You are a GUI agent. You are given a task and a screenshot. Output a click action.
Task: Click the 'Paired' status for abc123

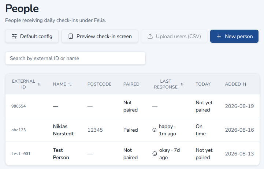point(130,130)
